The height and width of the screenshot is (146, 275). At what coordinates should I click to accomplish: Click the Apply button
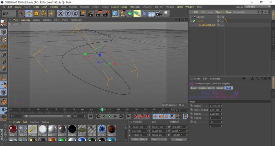pyautogui.click(x=179, y=140)
